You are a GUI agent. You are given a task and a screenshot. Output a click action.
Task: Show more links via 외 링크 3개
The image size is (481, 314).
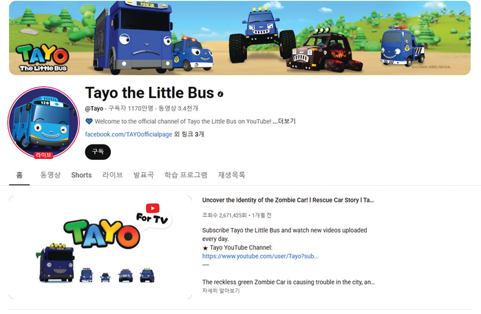coord(189,134)
